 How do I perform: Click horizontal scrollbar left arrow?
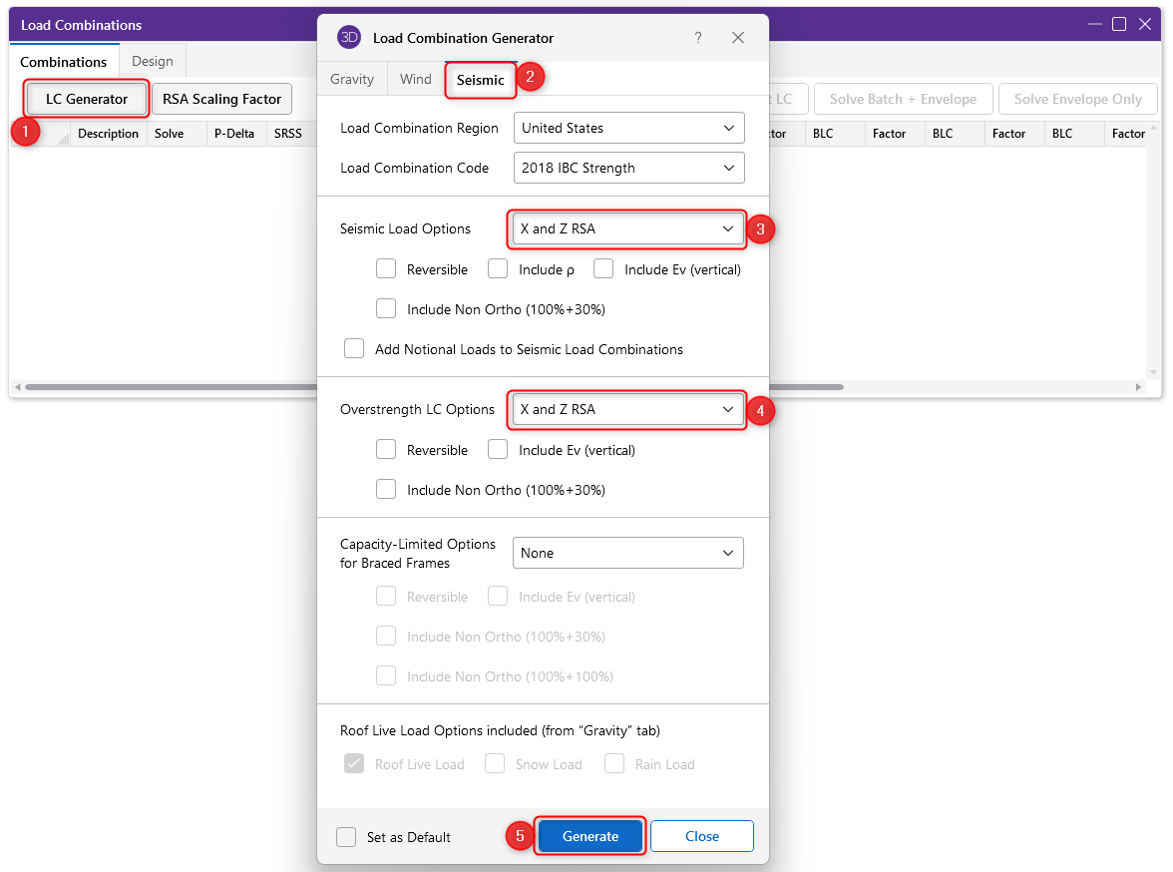[18, 387]
